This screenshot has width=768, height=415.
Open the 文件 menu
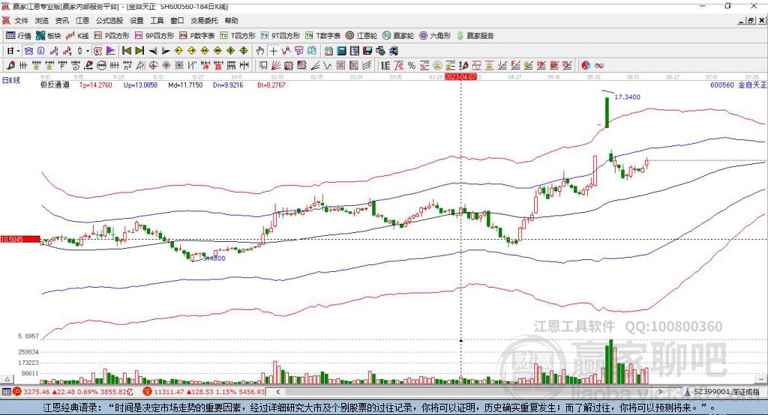[x=21, y=20]
